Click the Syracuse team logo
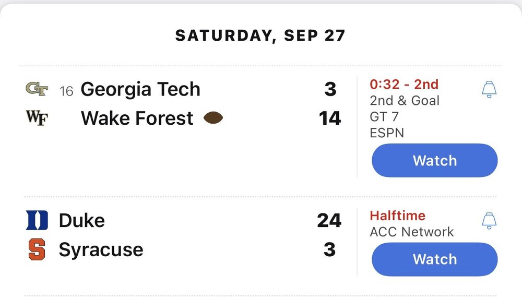Screen dimensions: 522x299 37,249
